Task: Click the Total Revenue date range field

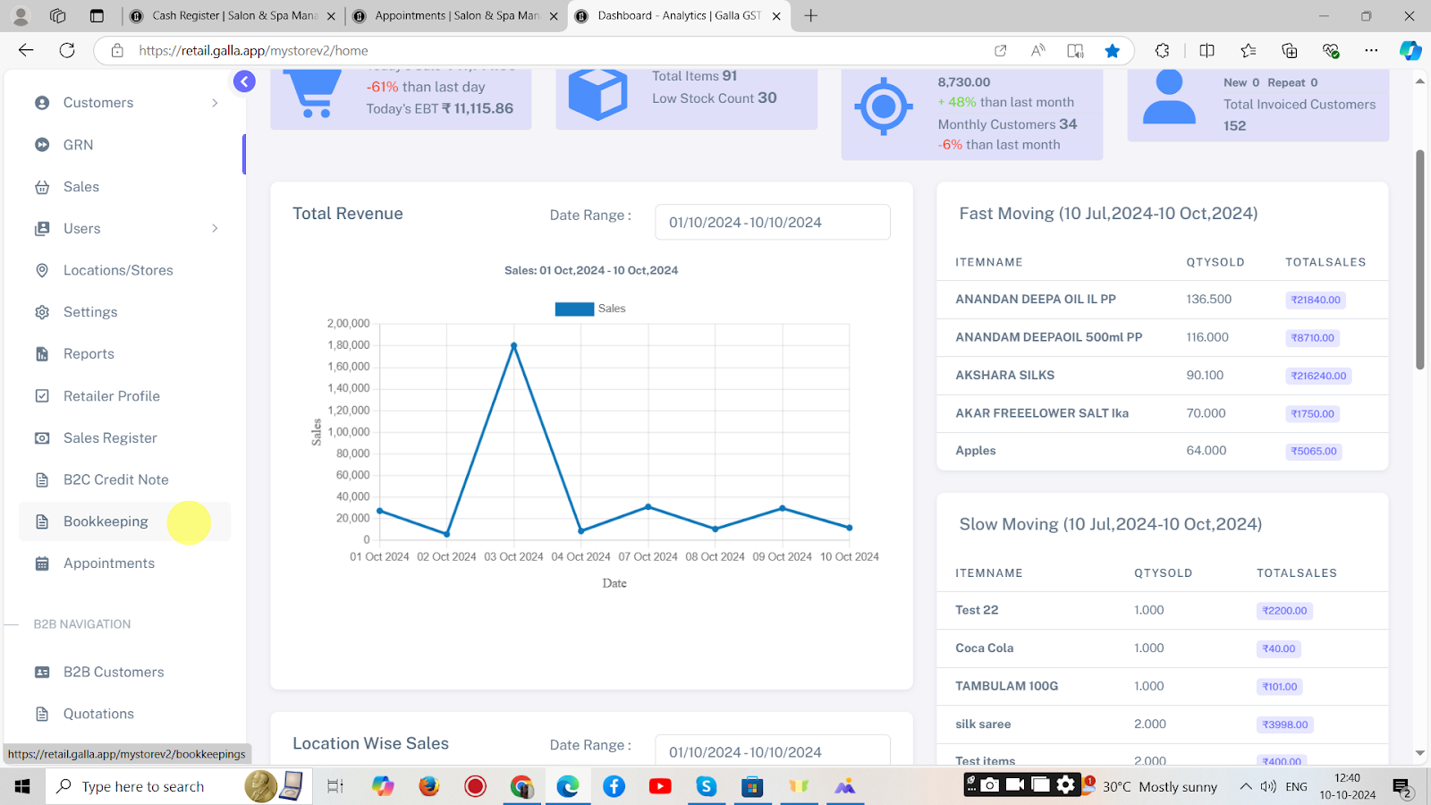Action: (773, 222)
